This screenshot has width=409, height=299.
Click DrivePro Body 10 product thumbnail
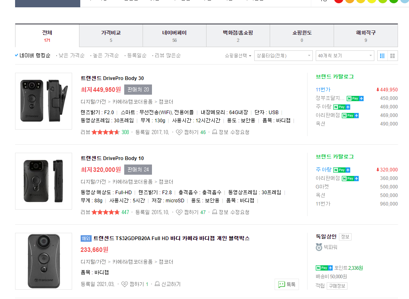click(x=44, y=181)
